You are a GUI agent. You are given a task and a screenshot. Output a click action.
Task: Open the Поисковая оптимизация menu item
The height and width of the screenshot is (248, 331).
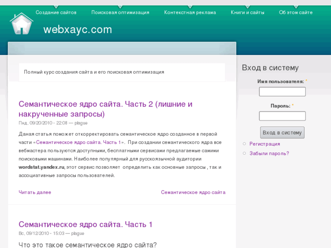coord(120,12)
